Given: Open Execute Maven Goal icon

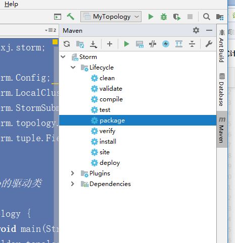Looking at the screenshot, I should (x=139, y=44).
